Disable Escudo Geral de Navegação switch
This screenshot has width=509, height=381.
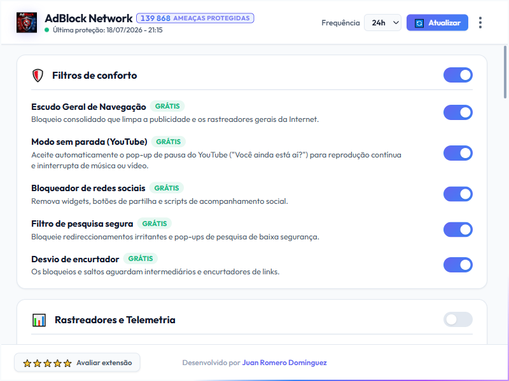(x=457, y=112)
